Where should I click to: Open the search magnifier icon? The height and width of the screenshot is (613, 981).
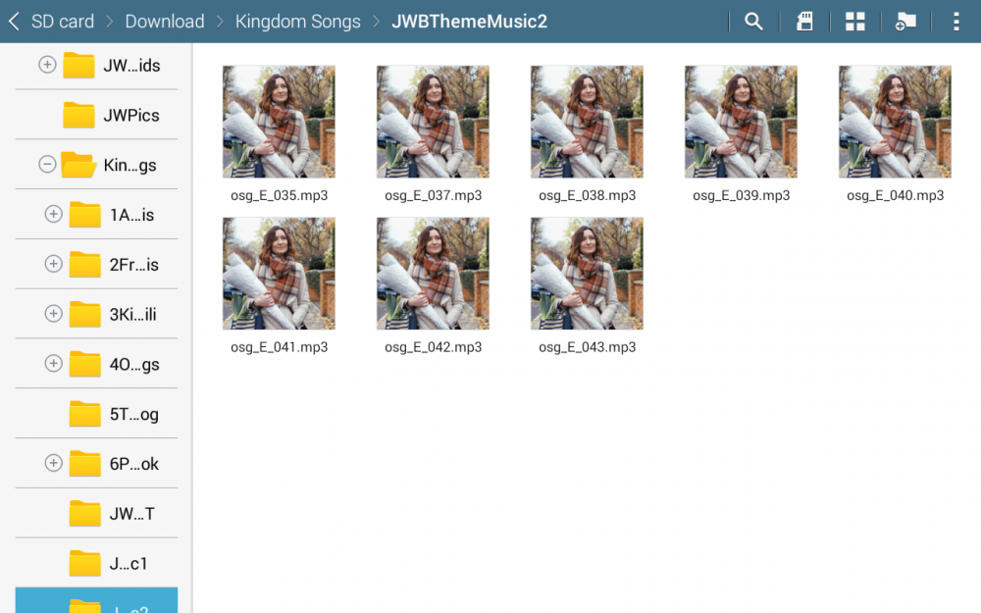[x=753, y=22]
